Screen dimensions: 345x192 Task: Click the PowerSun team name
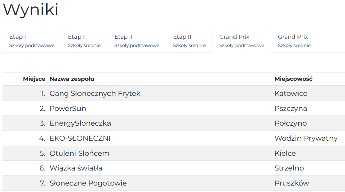68,109
